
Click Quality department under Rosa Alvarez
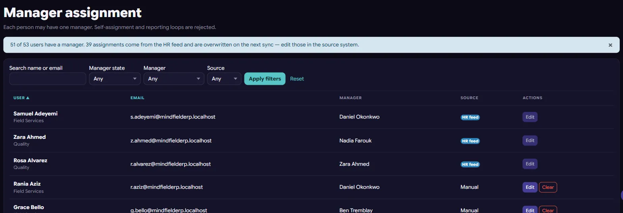pyautogui.click(x=21, y=167)
